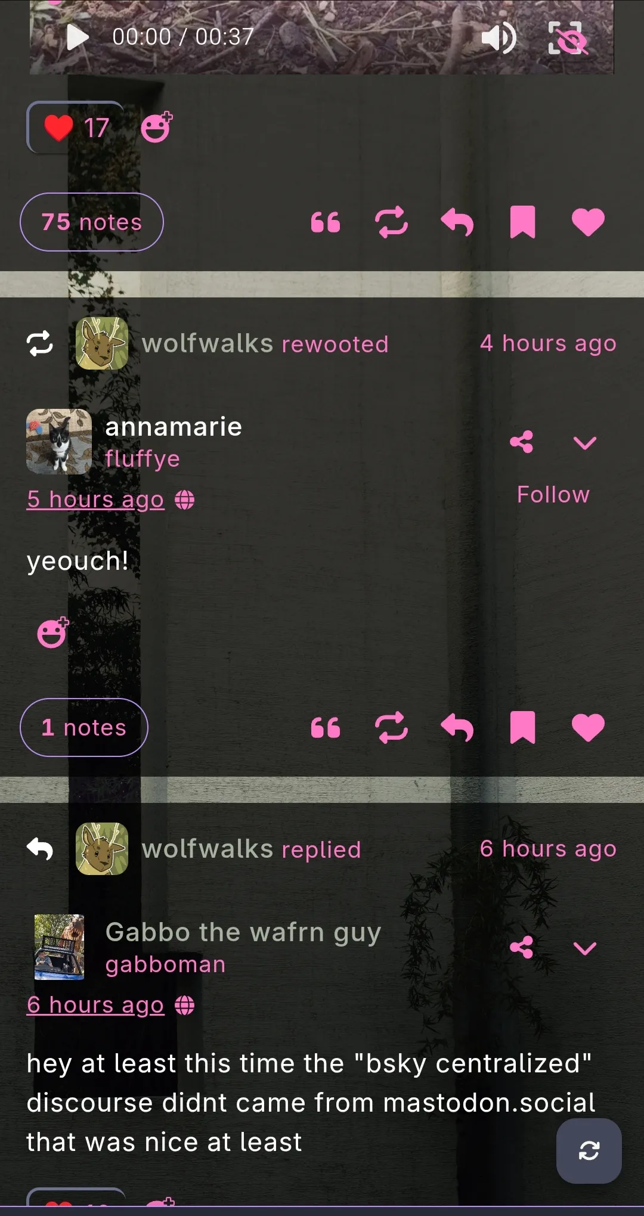Play the video
644x1216 pixels.
click(77, 38)
